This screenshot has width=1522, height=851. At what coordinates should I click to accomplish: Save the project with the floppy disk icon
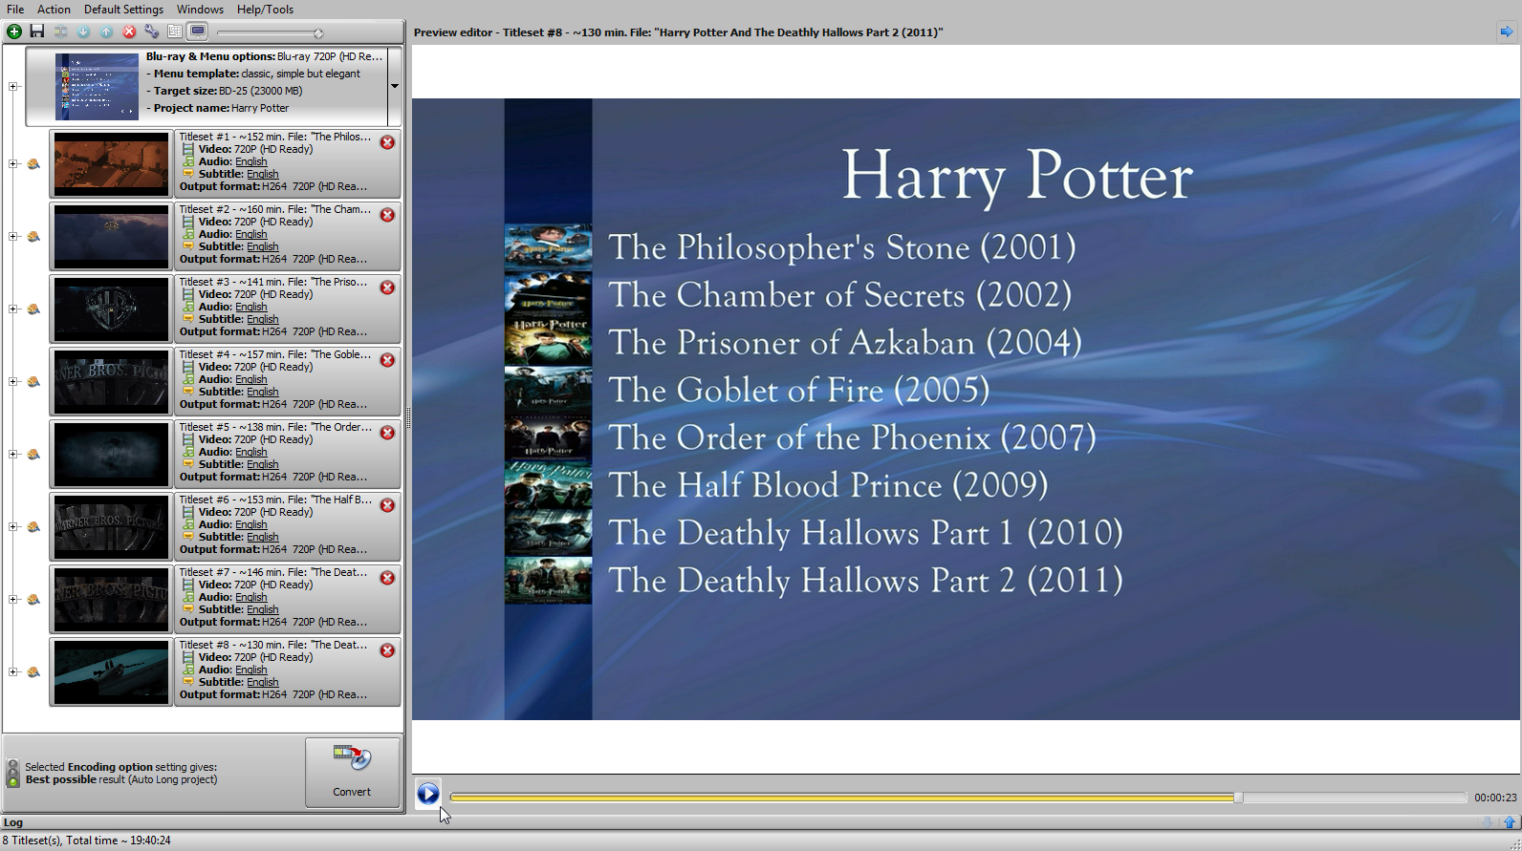37,32
